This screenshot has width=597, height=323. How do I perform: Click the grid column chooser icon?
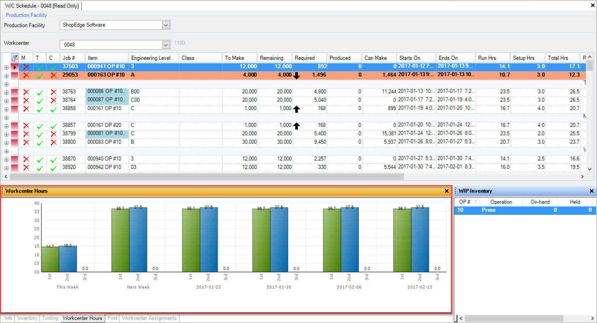(x=15, y=58)
